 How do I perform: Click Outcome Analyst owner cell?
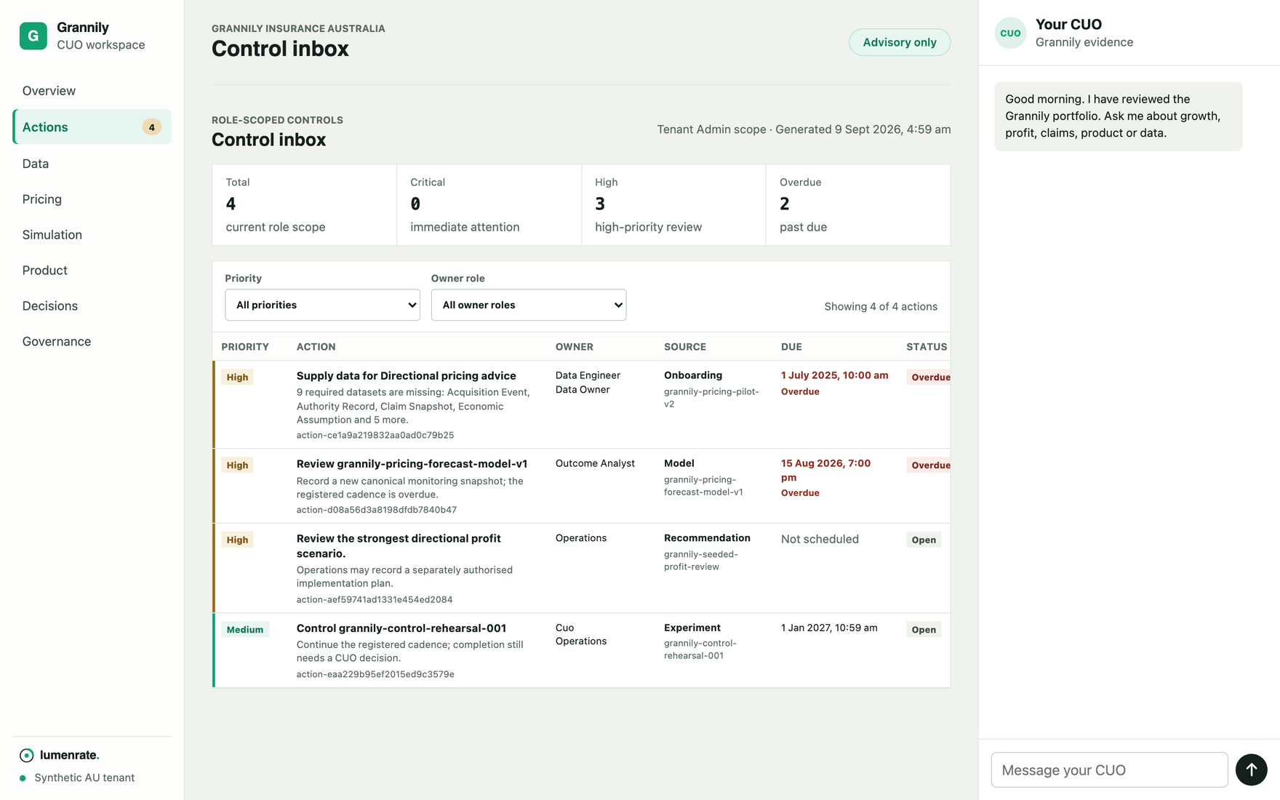coord(595,464)
